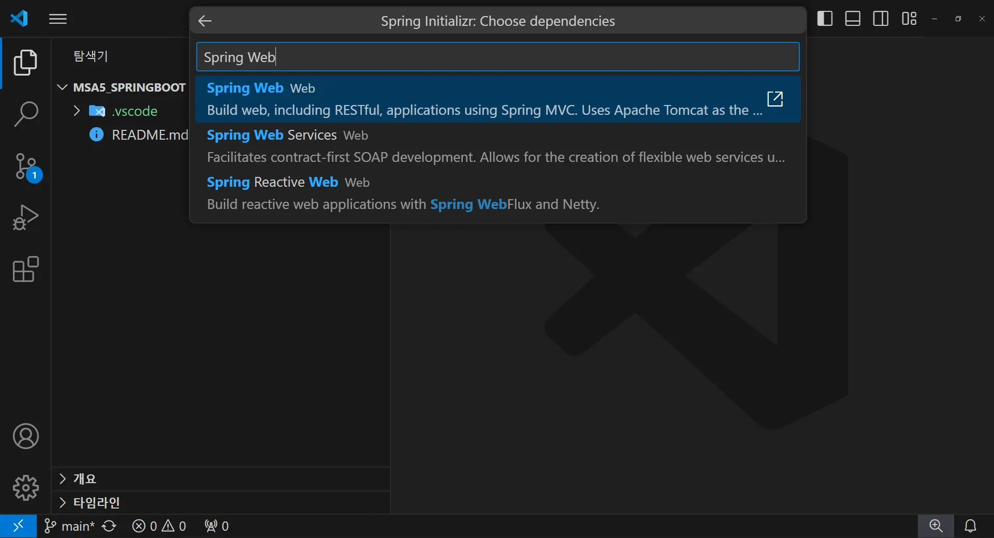Open the Source Control view

click(x=25, y=167)
